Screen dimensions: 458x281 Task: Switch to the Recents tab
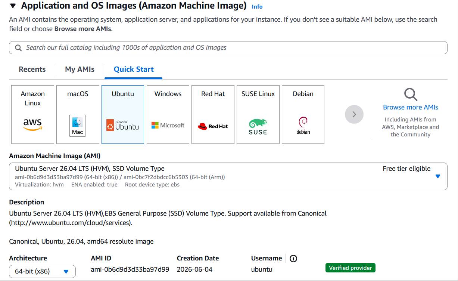tap(32, 69)
